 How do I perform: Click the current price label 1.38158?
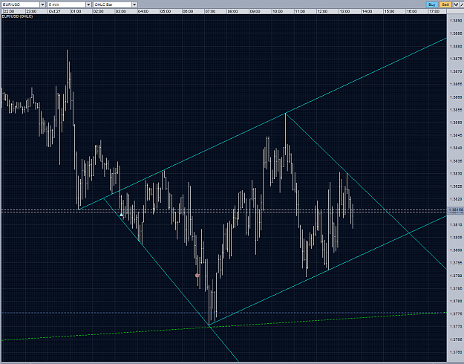(x=456, y=210)
